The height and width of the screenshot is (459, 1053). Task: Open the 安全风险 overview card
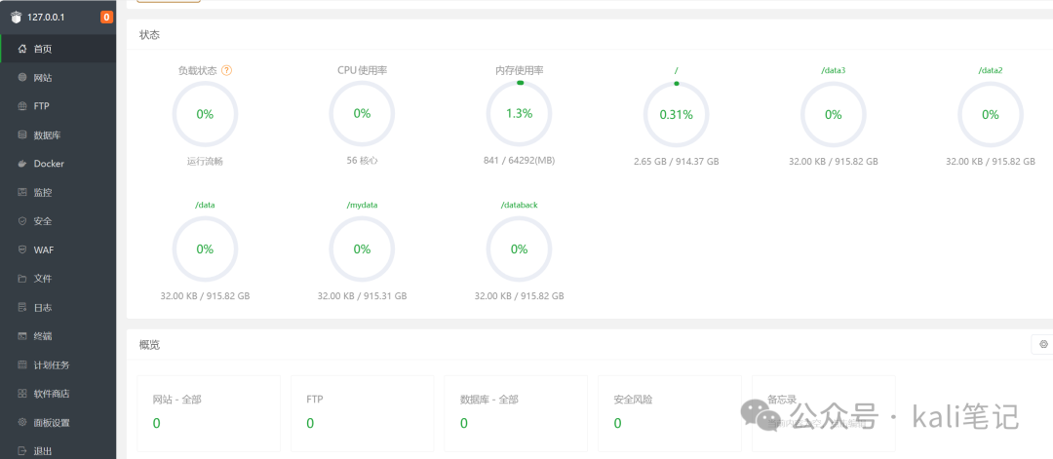(x=670, y=413)
